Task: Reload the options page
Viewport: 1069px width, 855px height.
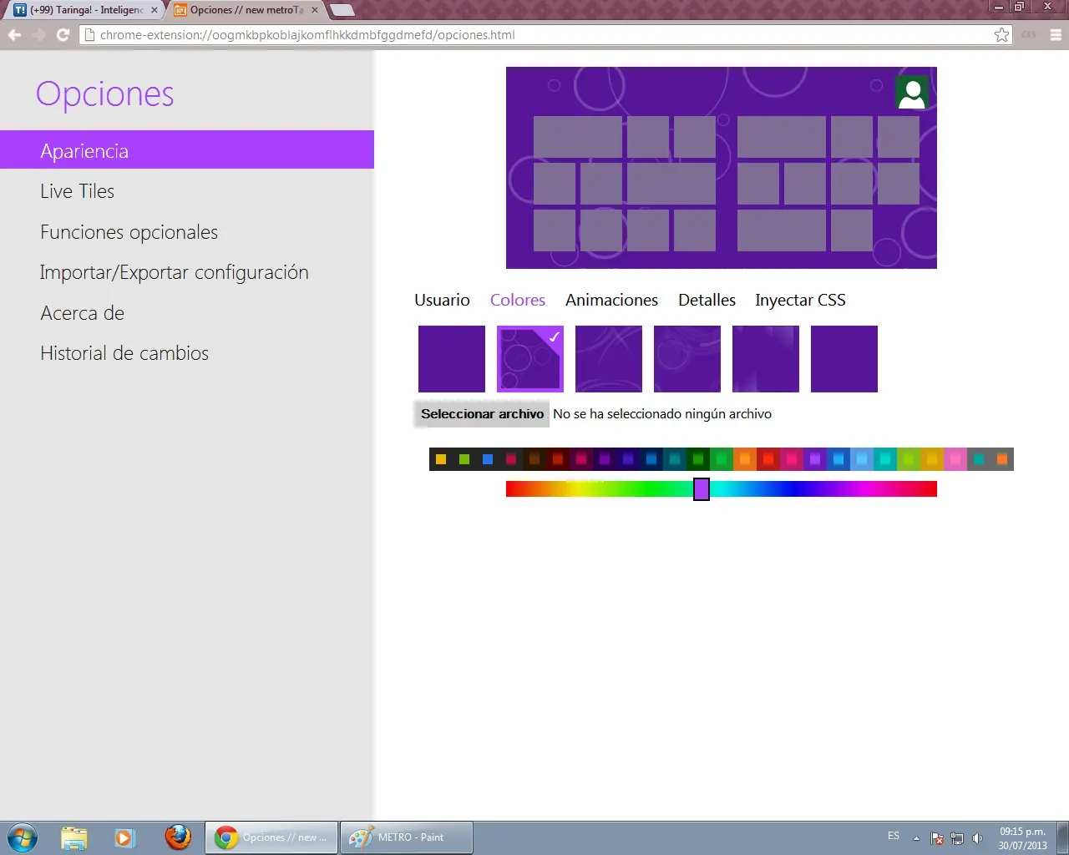Action: (x=63, y=35)
